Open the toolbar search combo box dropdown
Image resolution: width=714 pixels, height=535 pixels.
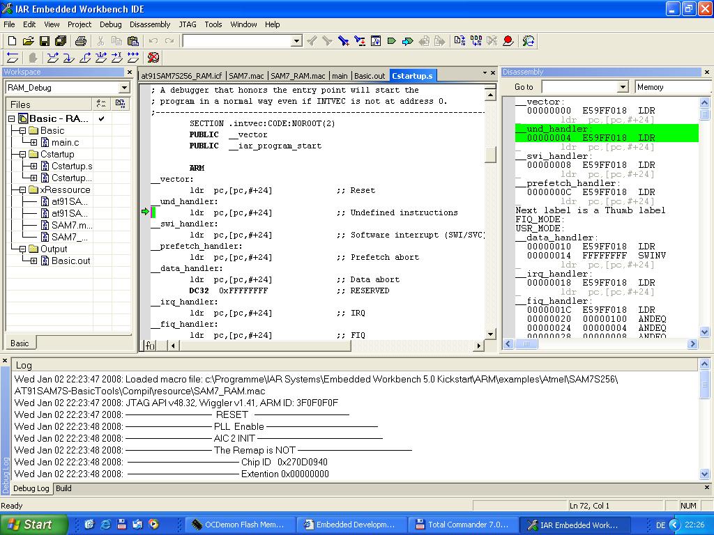coord(296,41)
